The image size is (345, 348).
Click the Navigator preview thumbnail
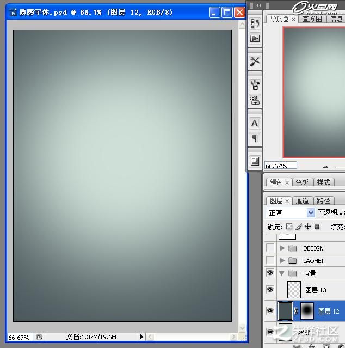[314, 92]
